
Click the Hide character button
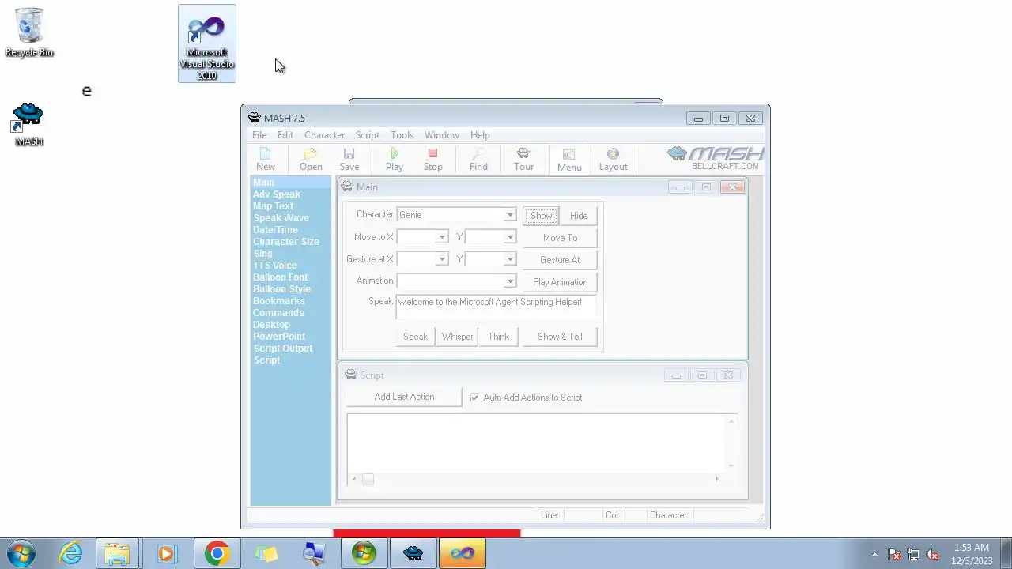(x=579, y=216)
